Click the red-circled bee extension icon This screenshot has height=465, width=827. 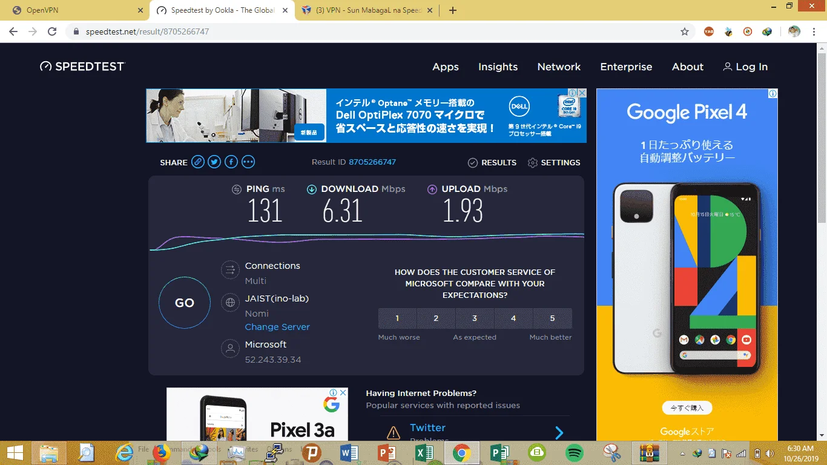click(x=748, y=31)
